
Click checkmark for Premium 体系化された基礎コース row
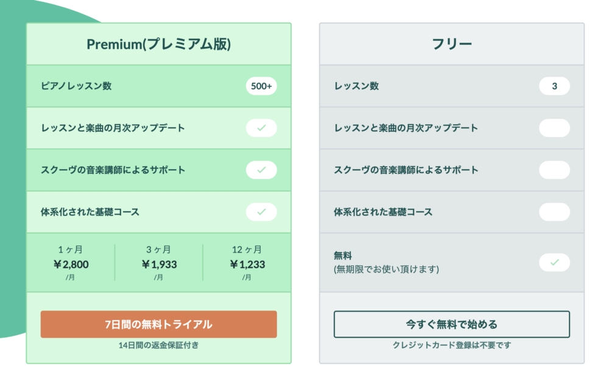[261, 212]
